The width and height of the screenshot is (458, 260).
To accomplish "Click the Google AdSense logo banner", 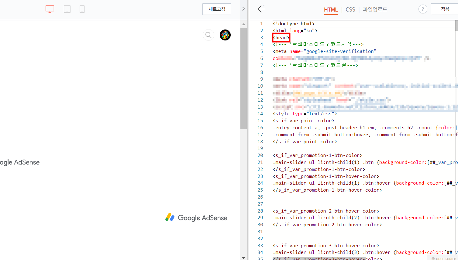I will coord(196,217).
